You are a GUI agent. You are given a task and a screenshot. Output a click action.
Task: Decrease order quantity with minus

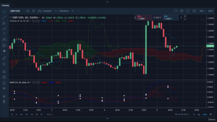(x=185, y=19)
